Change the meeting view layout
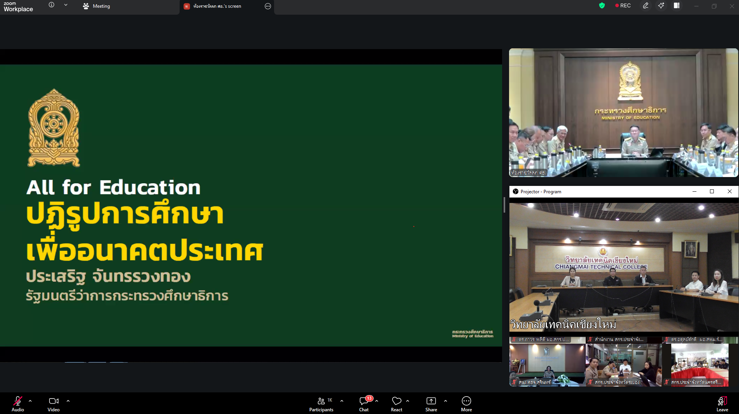The width and height of the screenshot is (739, 414). [x=677, y=5]
